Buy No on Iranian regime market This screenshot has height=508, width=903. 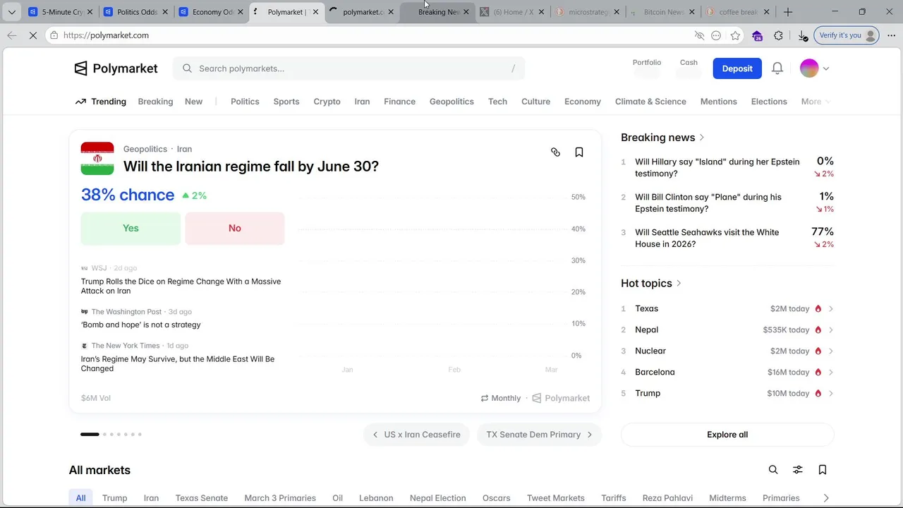235,229
